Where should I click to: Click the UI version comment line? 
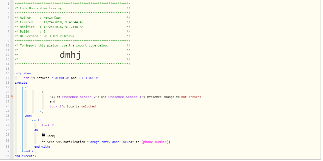click(72, 36)
